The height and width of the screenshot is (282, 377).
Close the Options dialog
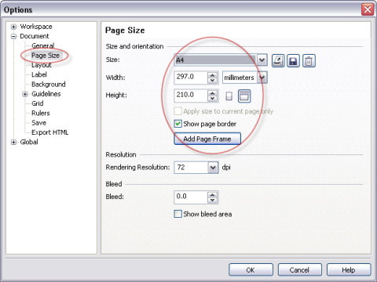tap(368, 9)
